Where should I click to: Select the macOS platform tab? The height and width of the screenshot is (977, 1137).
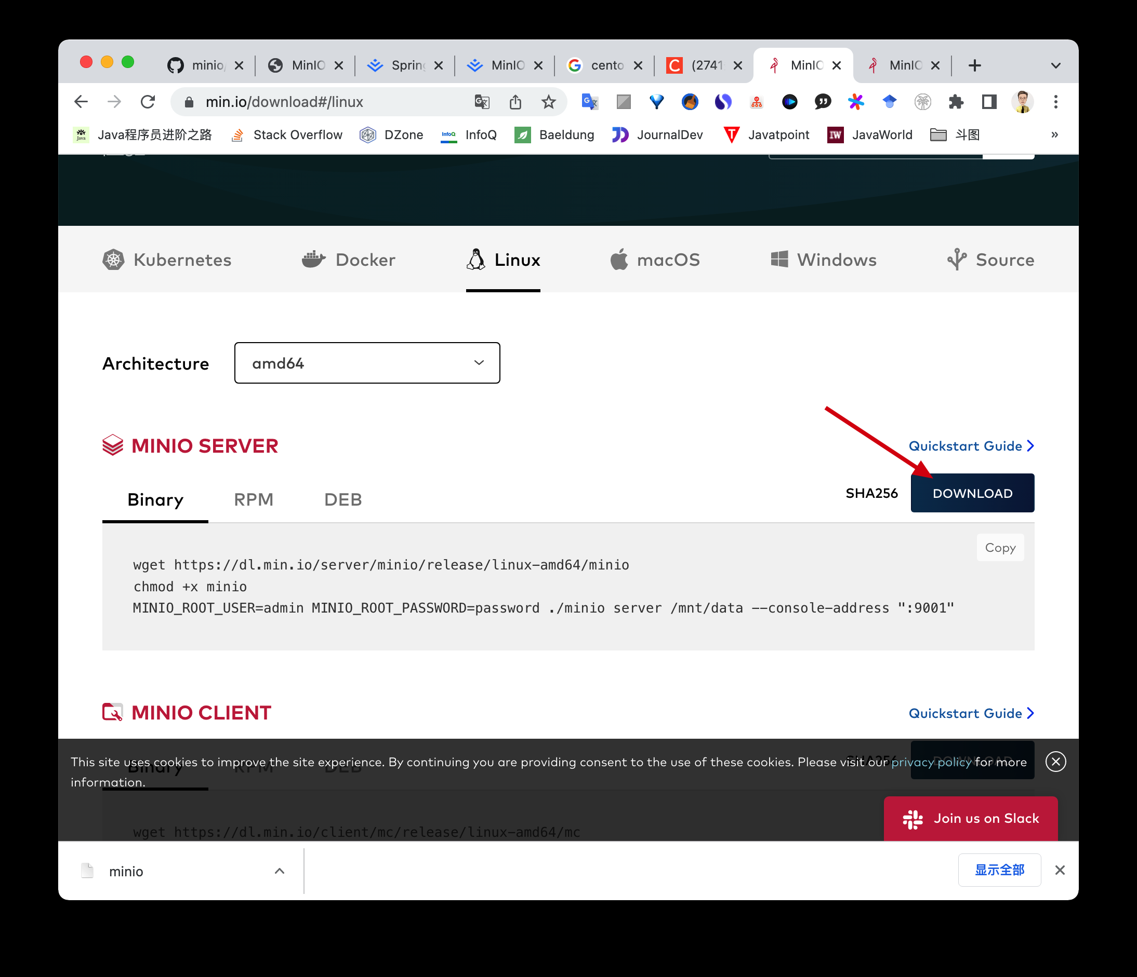pyautogui.click(x=655, y=260)
